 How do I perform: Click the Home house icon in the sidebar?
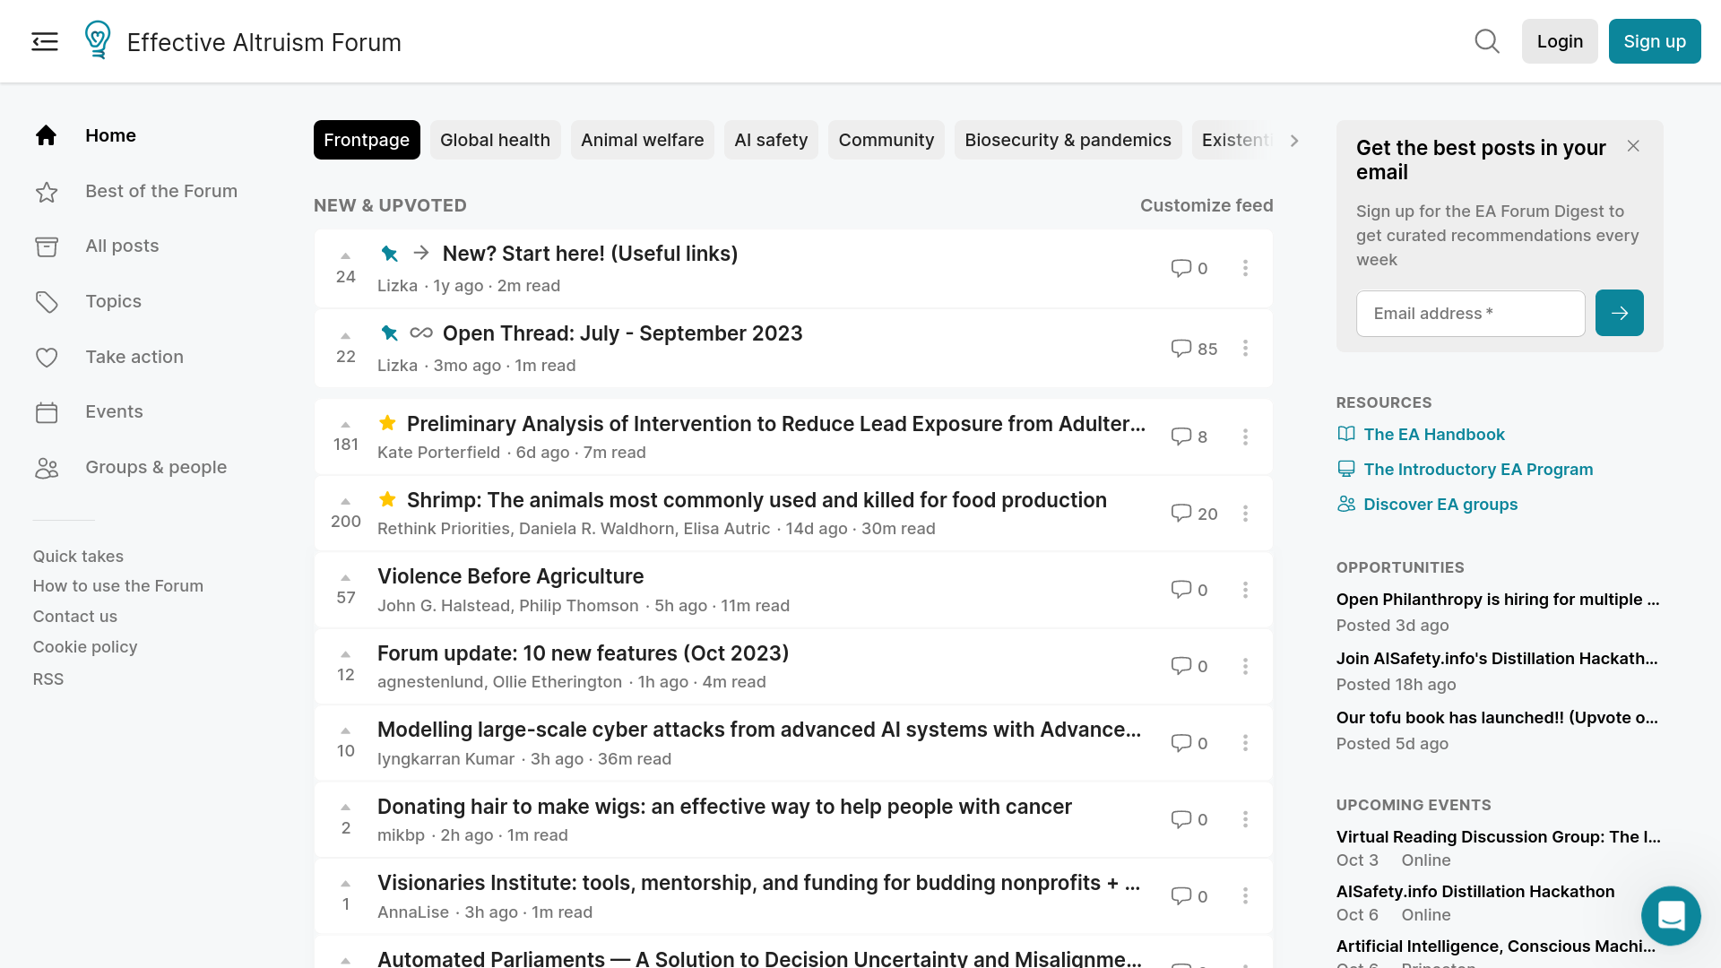click(x=47, y=135)
